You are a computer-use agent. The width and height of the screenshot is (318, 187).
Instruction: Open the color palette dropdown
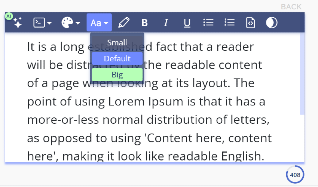point(71,22)
